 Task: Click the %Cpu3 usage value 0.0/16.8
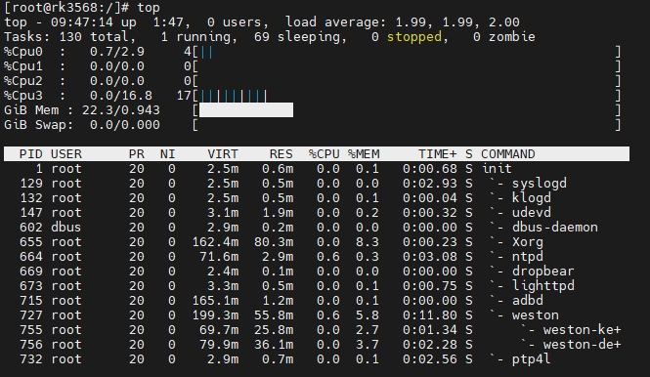(121, 96)
